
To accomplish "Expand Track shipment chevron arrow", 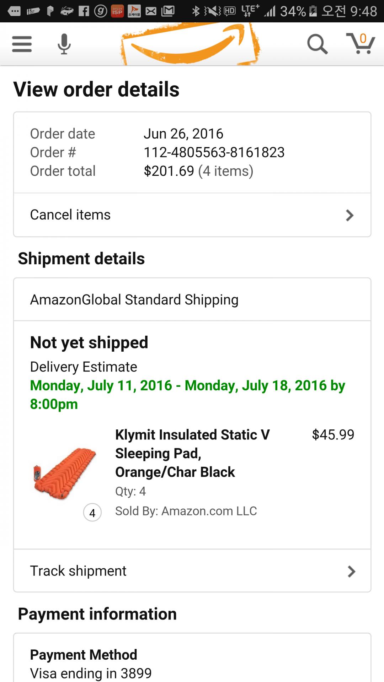I will (x=351, y=571).
